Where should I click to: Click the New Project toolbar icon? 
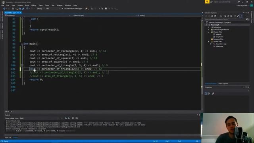(x=13, y=9)
